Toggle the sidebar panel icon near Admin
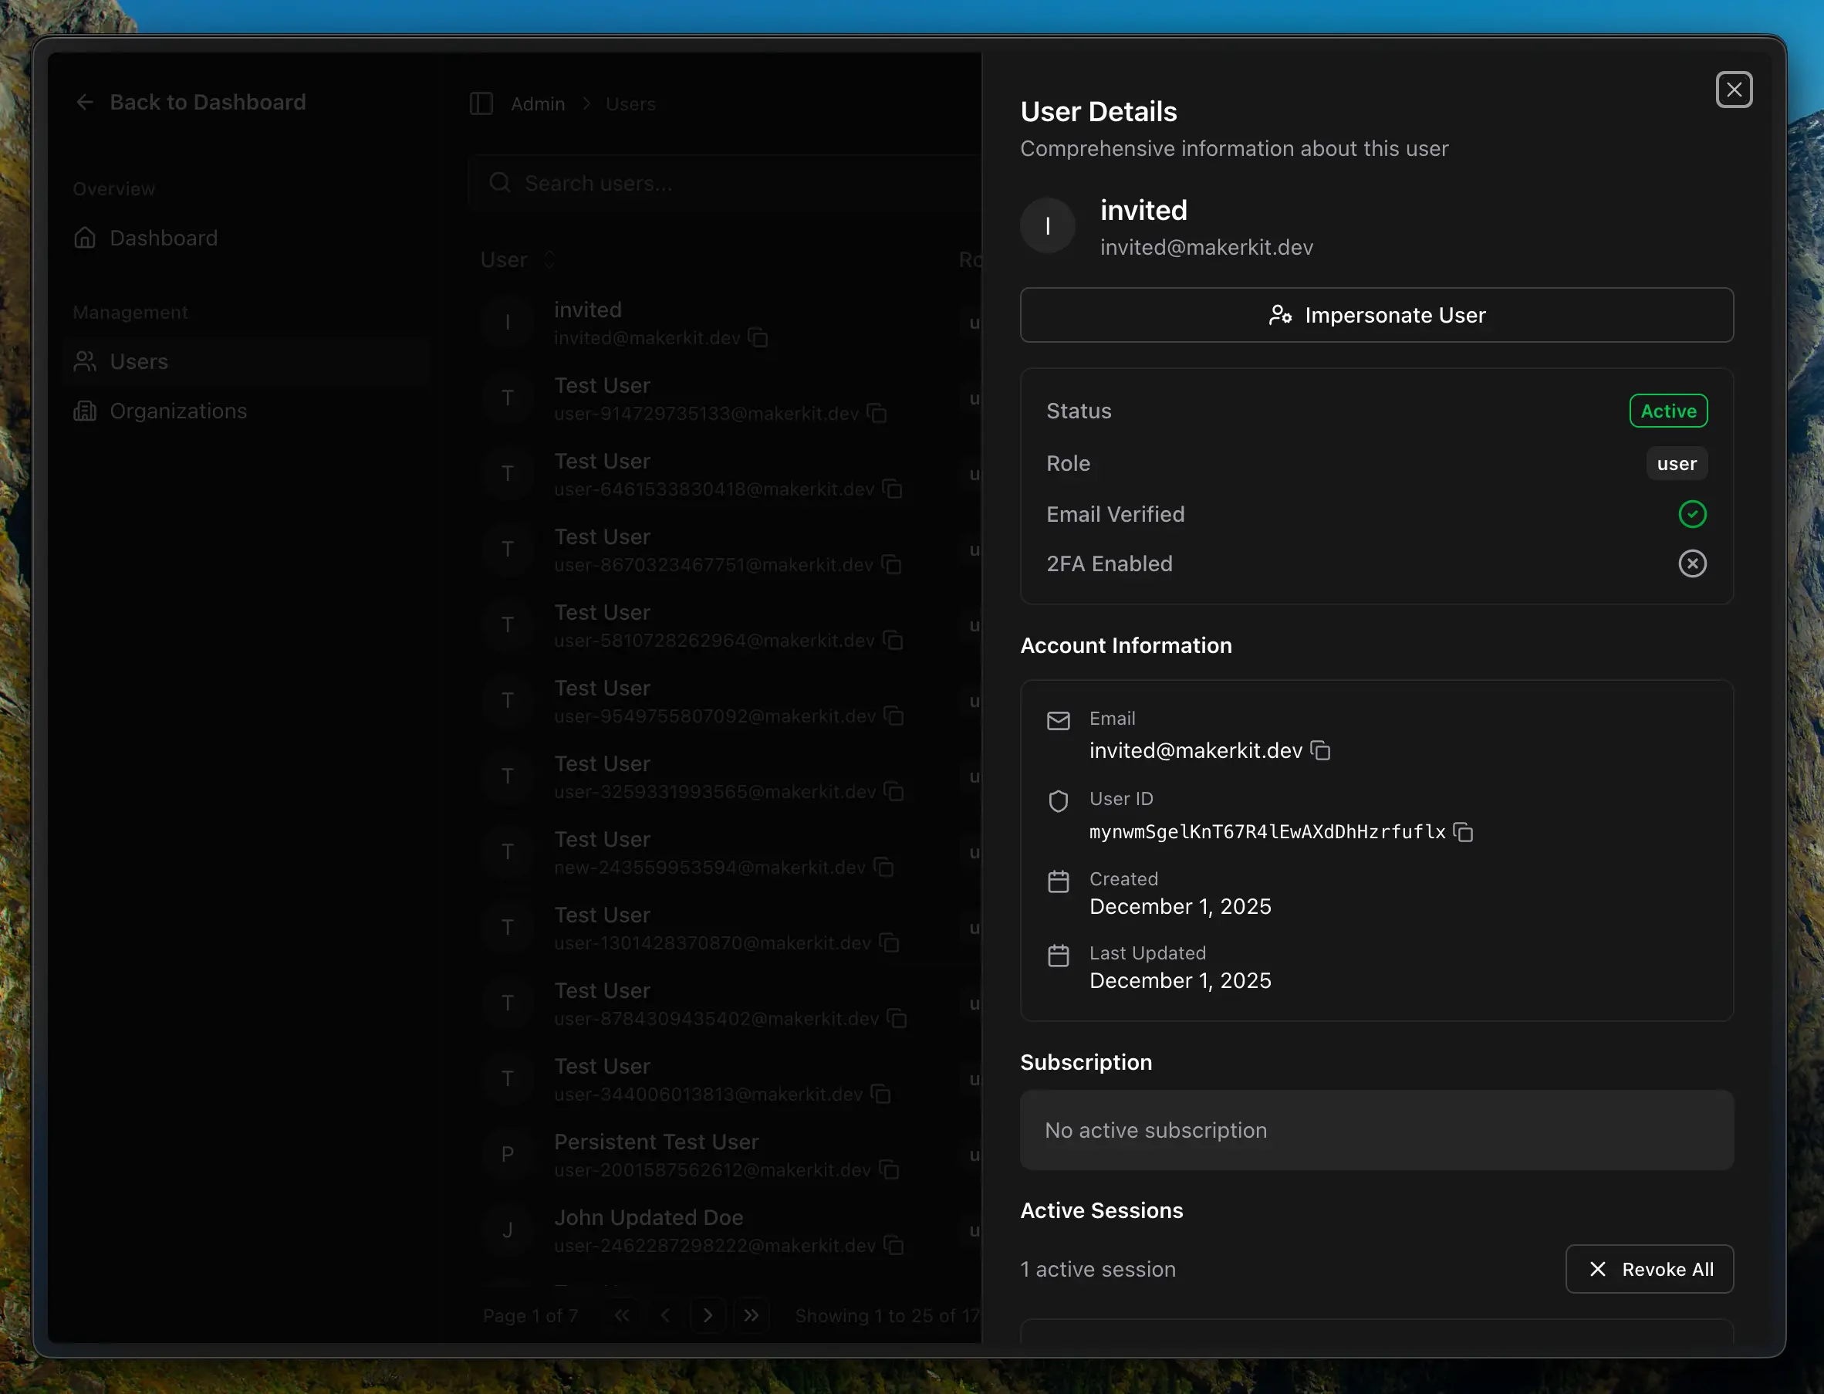The height and width of the screenshot is (1394, 1824). tap(481, 103)
